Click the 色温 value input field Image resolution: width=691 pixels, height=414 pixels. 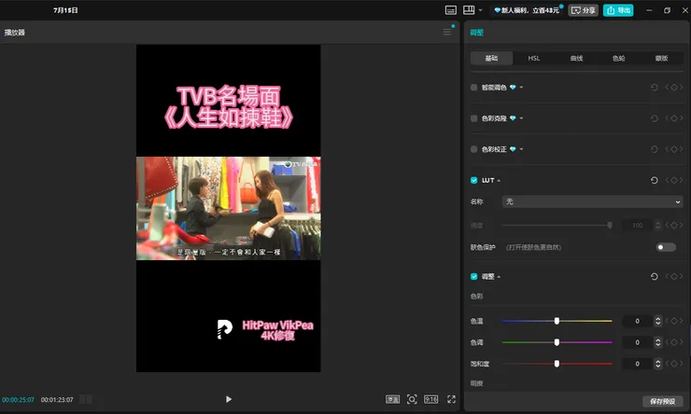click(x=637, y=321)
